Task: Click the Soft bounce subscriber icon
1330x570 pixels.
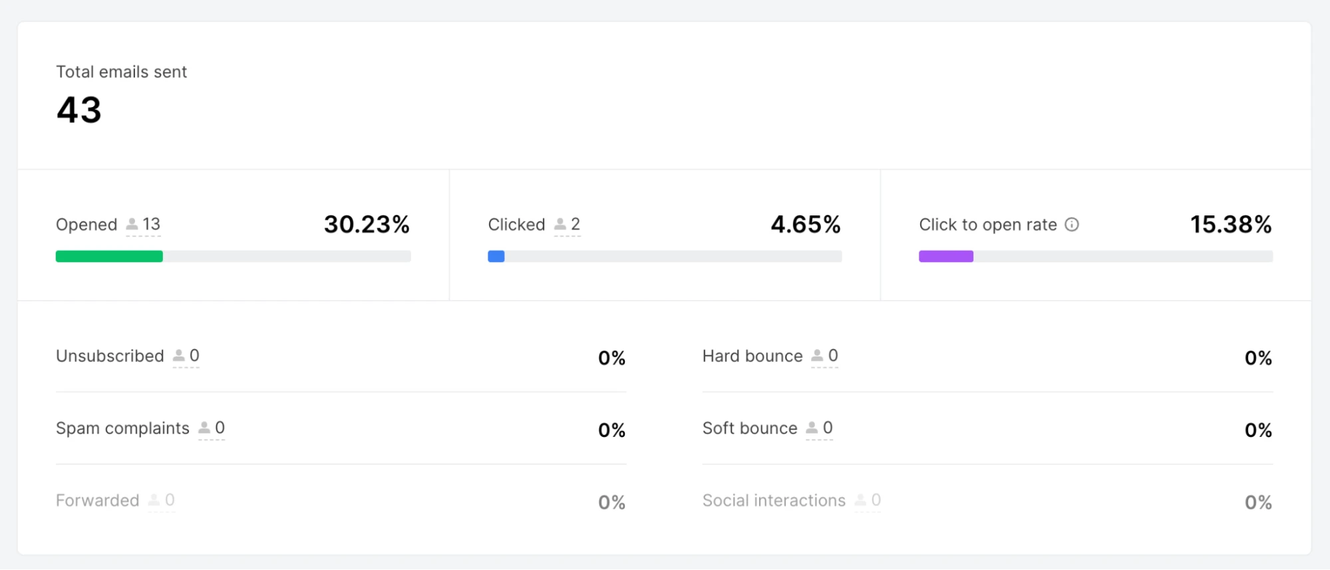Action: (812, 428)
